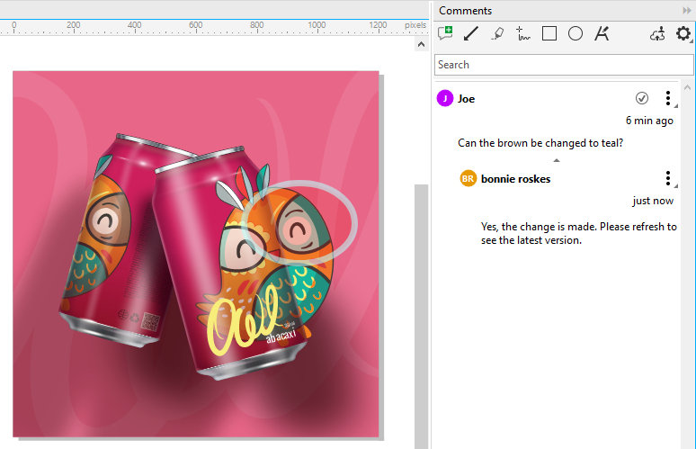696x449 pixels.
Task: Click the name 'bonnie roskes'
Action: tap(516, 178)
